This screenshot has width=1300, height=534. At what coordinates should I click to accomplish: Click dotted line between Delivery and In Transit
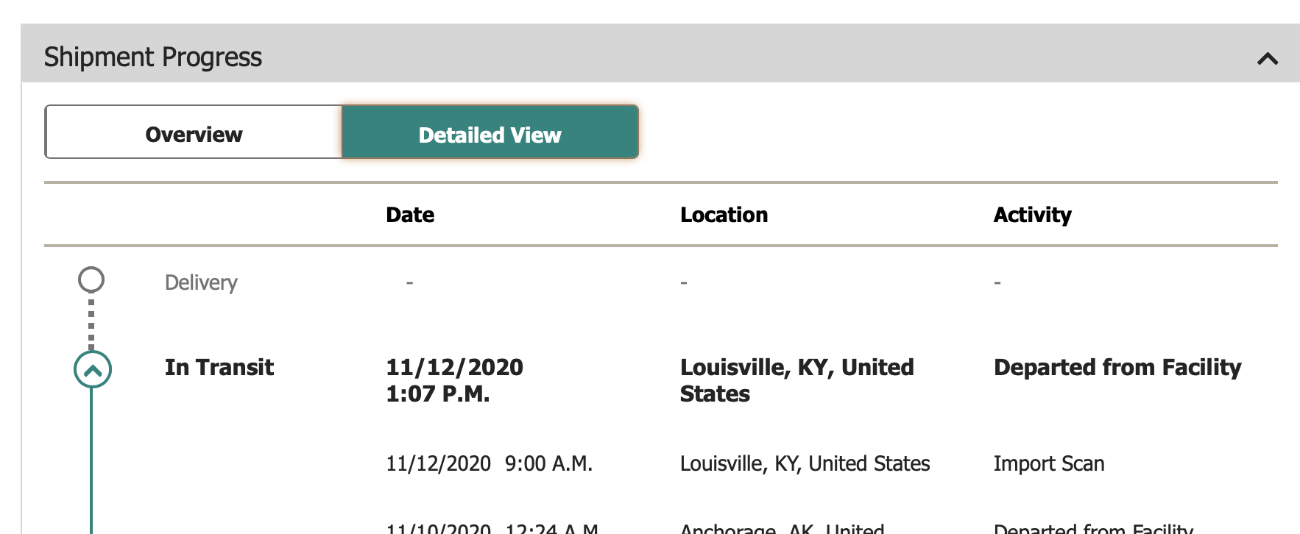(91, 322)
